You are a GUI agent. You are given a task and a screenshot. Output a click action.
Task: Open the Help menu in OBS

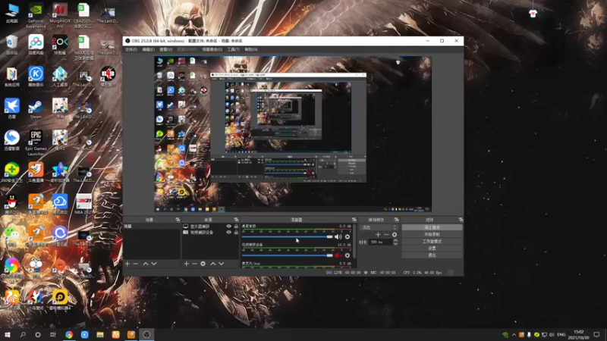pyautogui.click(x=251, y=49)
